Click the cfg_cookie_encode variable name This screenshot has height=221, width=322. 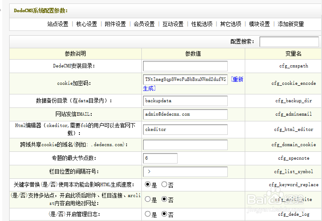[x=294, y=83]
